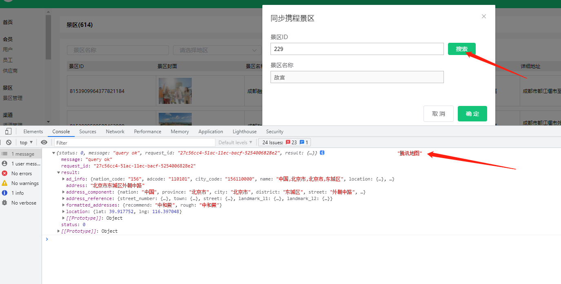
Task: Expand the inner [[Prototype]] under result
Action: [x=63, y=218]
